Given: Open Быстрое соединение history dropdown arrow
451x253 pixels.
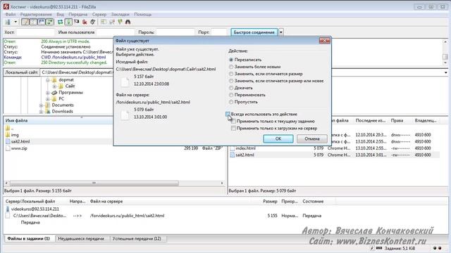Looking at the screenshot, I should pyautogui.click(x=281, y=32).
